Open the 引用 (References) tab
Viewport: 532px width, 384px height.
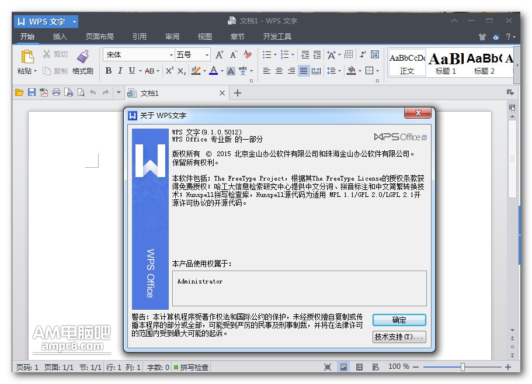[140, 36]
